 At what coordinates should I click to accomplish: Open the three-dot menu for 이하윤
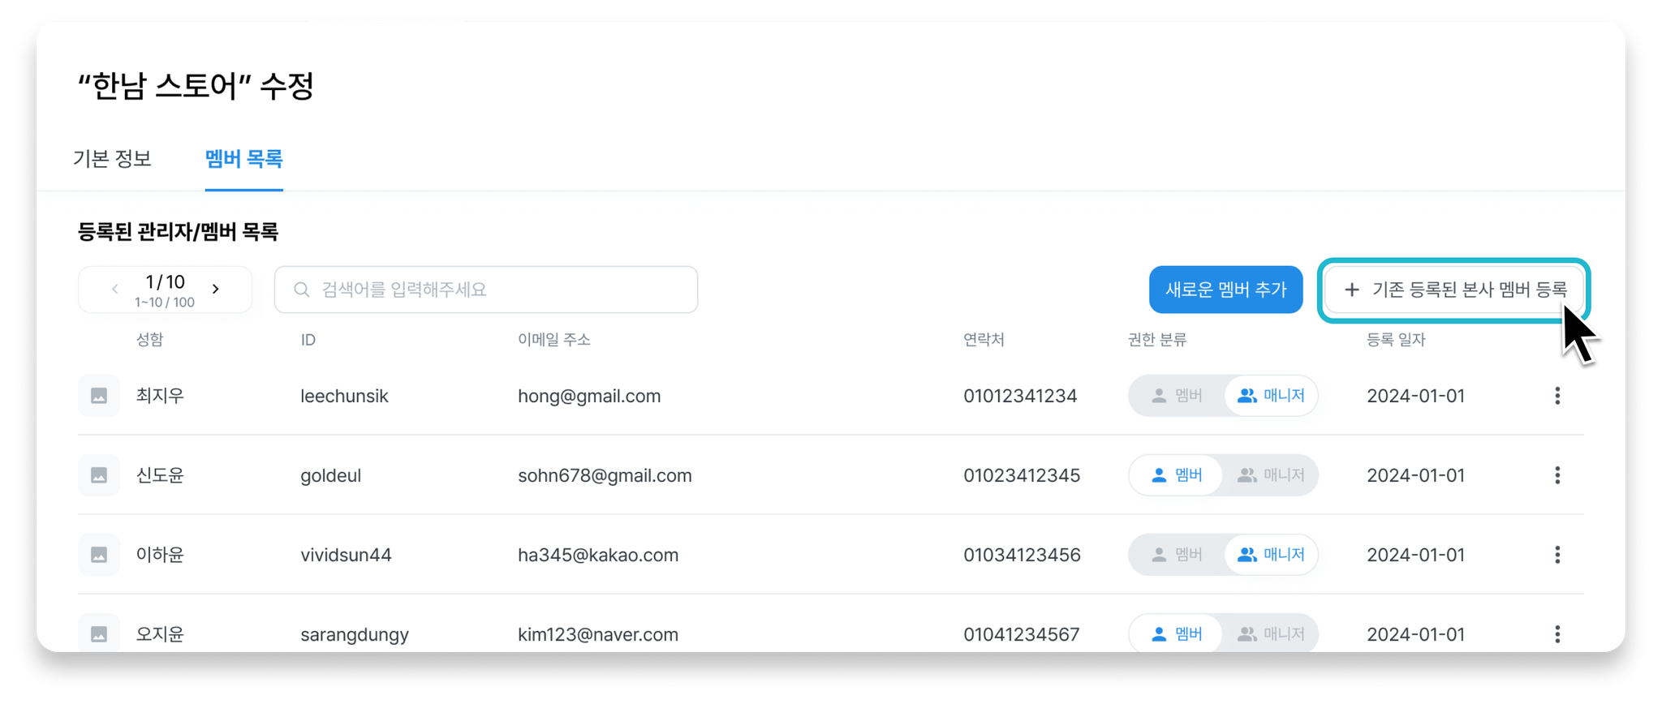[1557, 555]
